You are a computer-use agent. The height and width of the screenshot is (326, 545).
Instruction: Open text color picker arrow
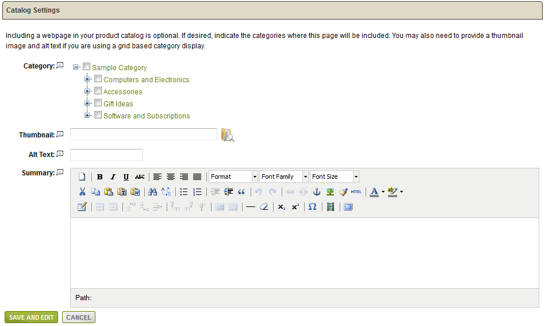tap(383, 191)
